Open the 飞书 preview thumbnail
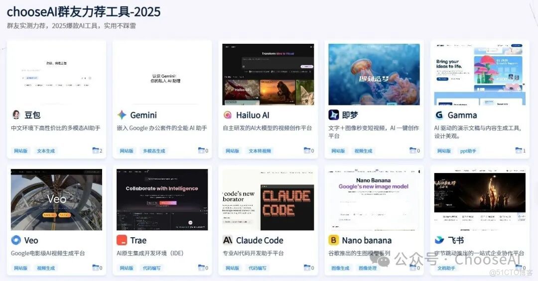Image resolution: width=538 pixels, height=281 pixels. coord(480,199)
